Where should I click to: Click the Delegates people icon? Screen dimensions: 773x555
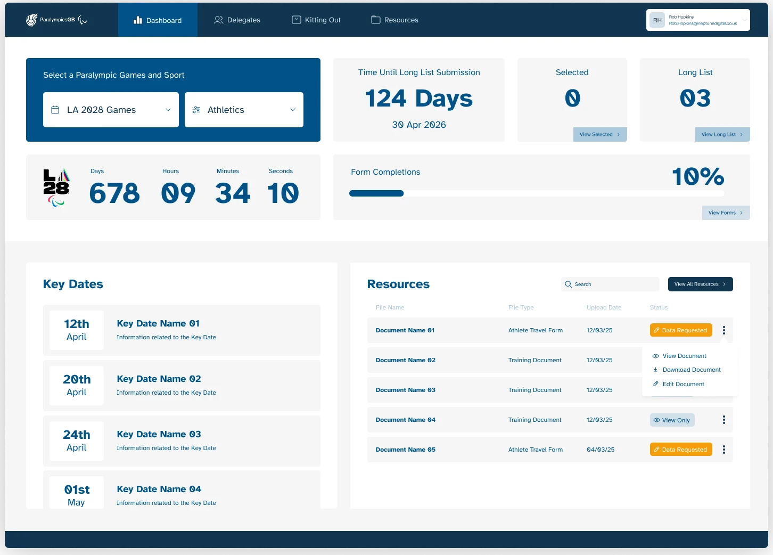[x=218, y=20]
